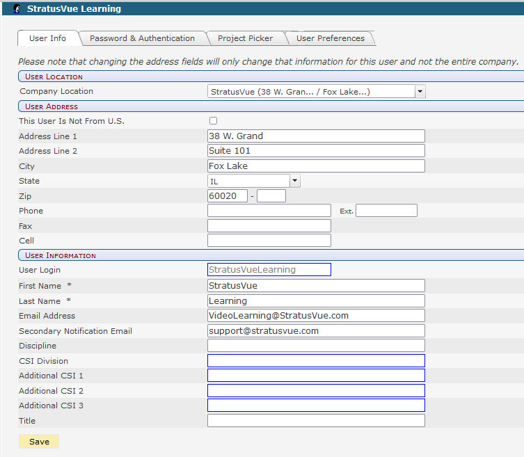Click the Zip field containing 60020
Screen dimensions: 524x457
click(x=228, y=195)
